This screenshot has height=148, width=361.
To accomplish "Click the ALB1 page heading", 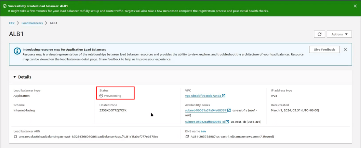I will pos(16,34).
